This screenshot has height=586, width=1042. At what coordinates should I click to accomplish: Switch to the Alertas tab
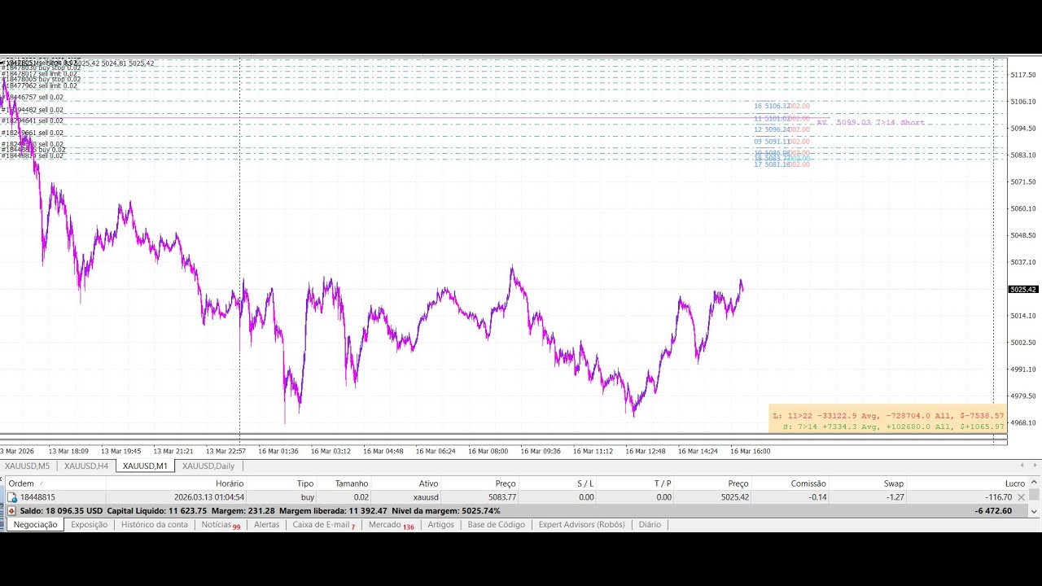[267, 525]
